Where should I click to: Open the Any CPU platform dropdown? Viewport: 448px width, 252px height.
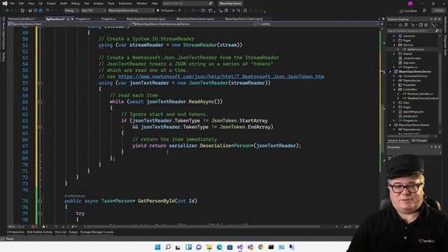click(x=93, y=10)
